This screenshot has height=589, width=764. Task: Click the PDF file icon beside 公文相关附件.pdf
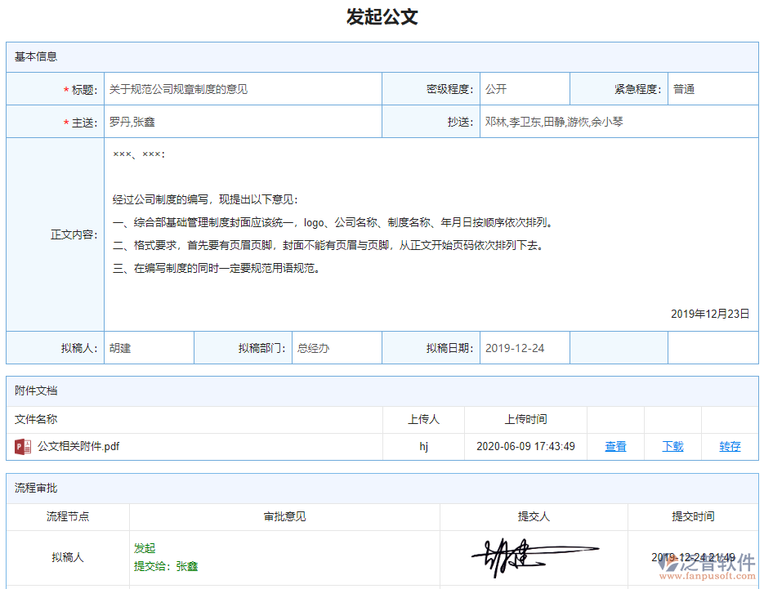pyautogui.click(x=24, y=446)
